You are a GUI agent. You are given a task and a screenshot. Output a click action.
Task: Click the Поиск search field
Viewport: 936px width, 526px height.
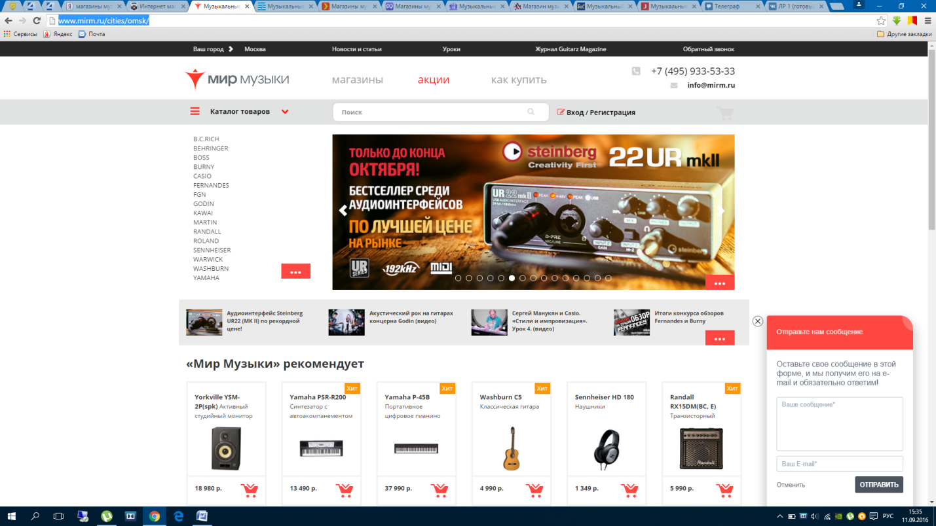(440, 112)
